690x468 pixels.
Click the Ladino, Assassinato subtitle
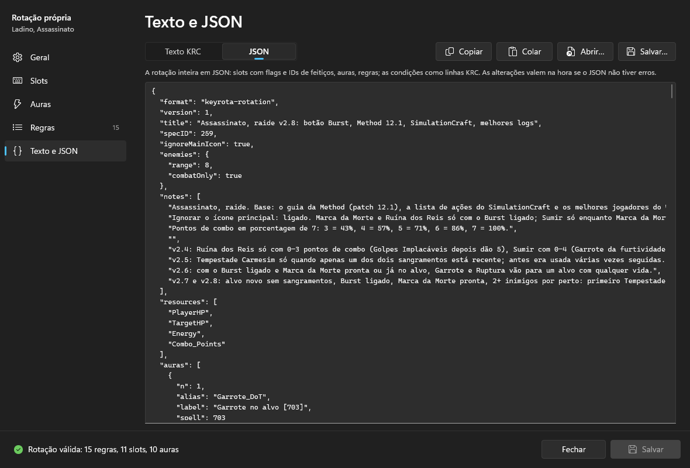[43, 29]
